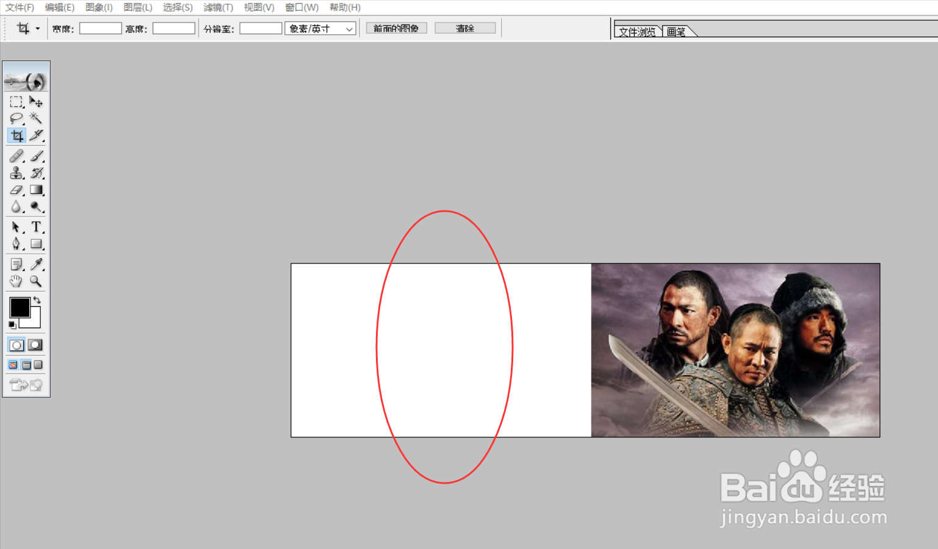Select the History Brush tool

[x=36, y=173]
